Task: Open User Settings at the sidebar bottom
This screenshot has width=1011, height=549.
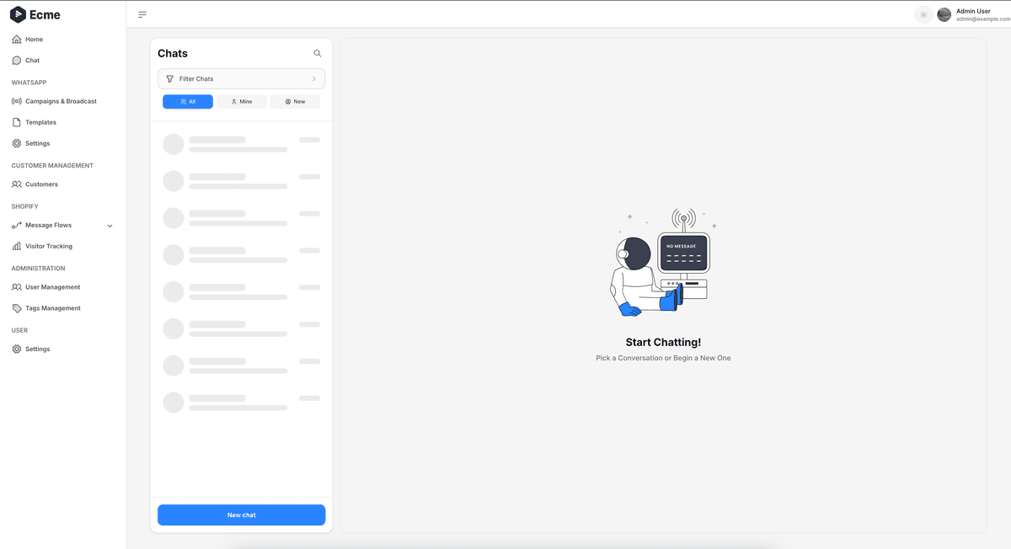Action: click(x=36, y=349)
